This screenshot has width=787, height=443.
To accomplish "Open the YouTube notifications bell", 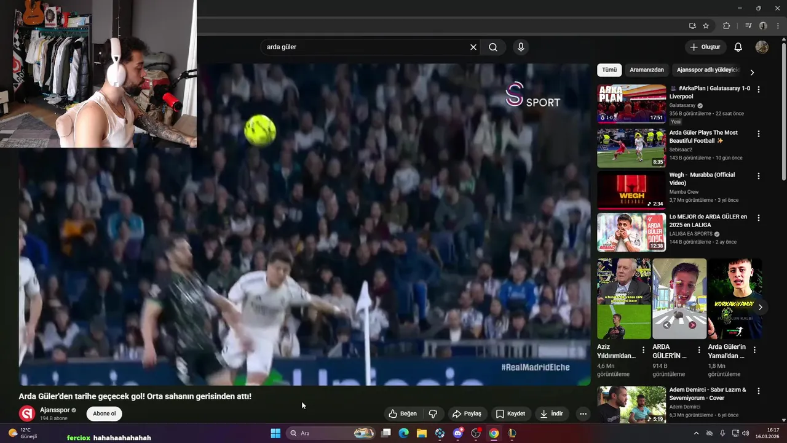I will [738, 47].
